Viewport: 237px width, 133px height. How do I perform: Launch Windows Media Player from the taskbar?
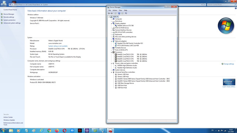click(19, 130)
